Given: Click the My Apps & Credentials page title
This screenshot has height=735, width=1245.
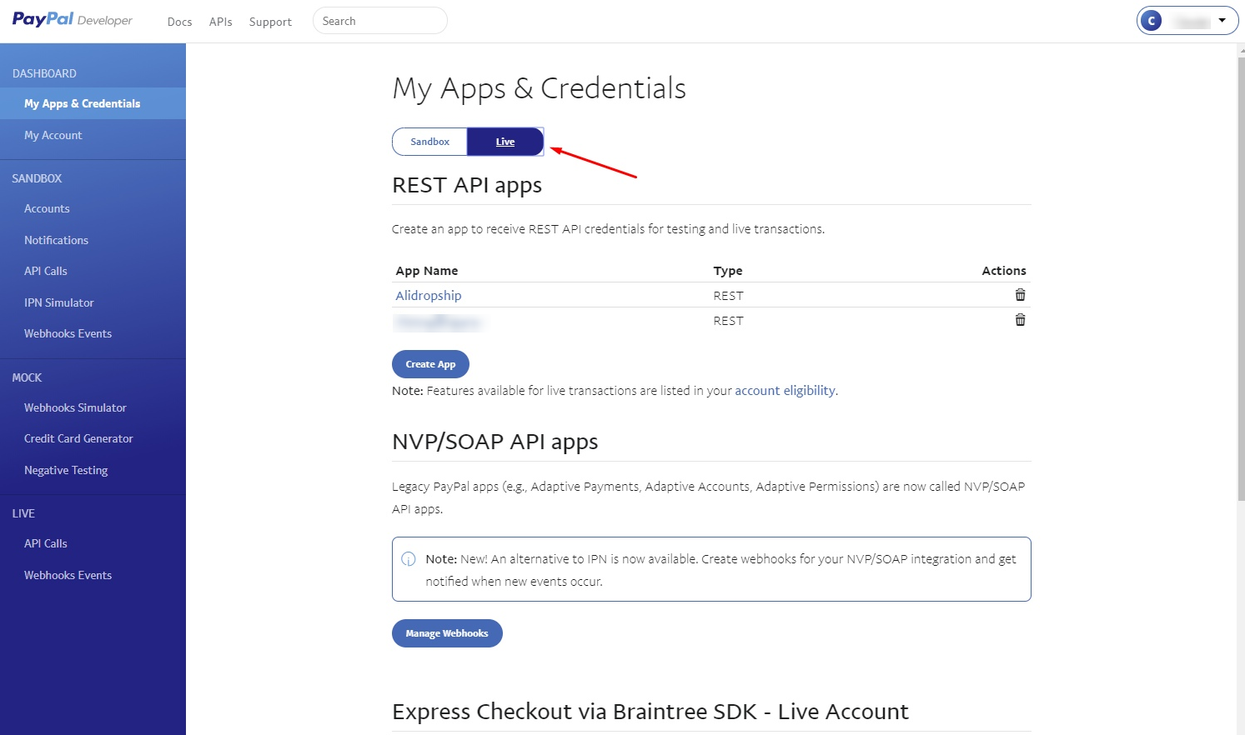Looking at the screenshot, I should [540, 88].
